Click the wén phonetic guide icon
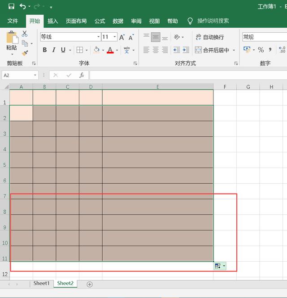The width and height of the screenshot is (287, 298). (x=126, y=50)
